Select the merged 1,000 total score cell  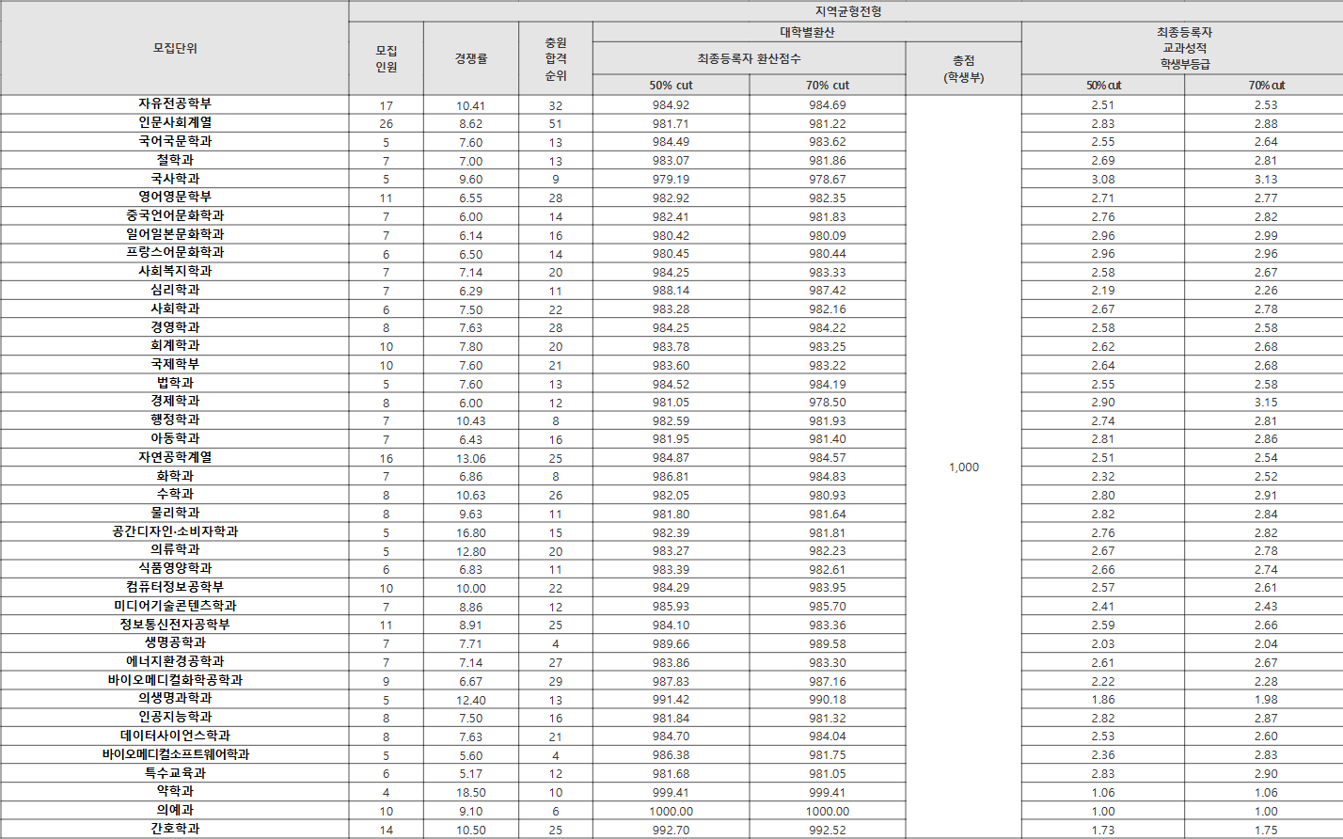coord(963,467)
